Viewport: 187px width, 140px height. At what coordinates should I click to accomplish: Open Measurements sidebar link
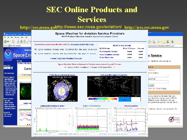click(x=10, y=95)
